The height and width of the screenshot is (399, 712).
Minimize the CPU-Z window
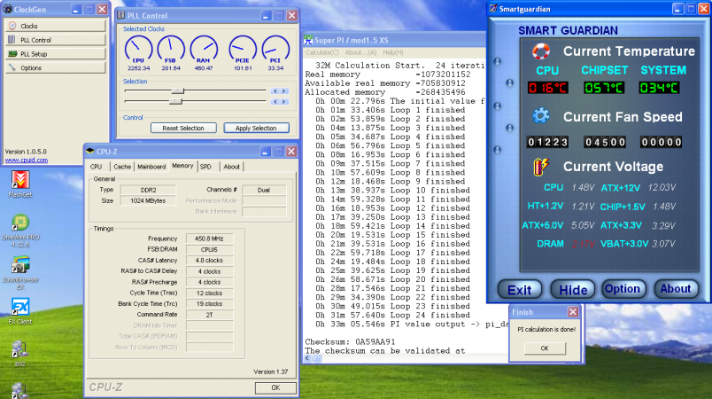tap(265, 152)
